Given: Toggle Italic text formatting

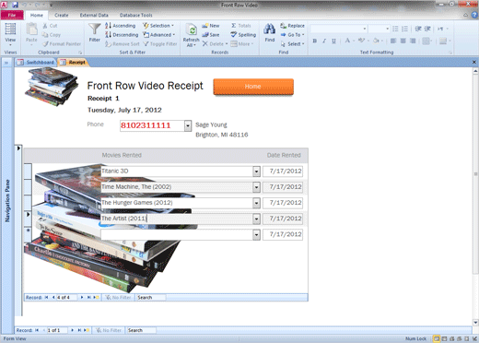Looking at the screenshot, I should pos(324,41).
